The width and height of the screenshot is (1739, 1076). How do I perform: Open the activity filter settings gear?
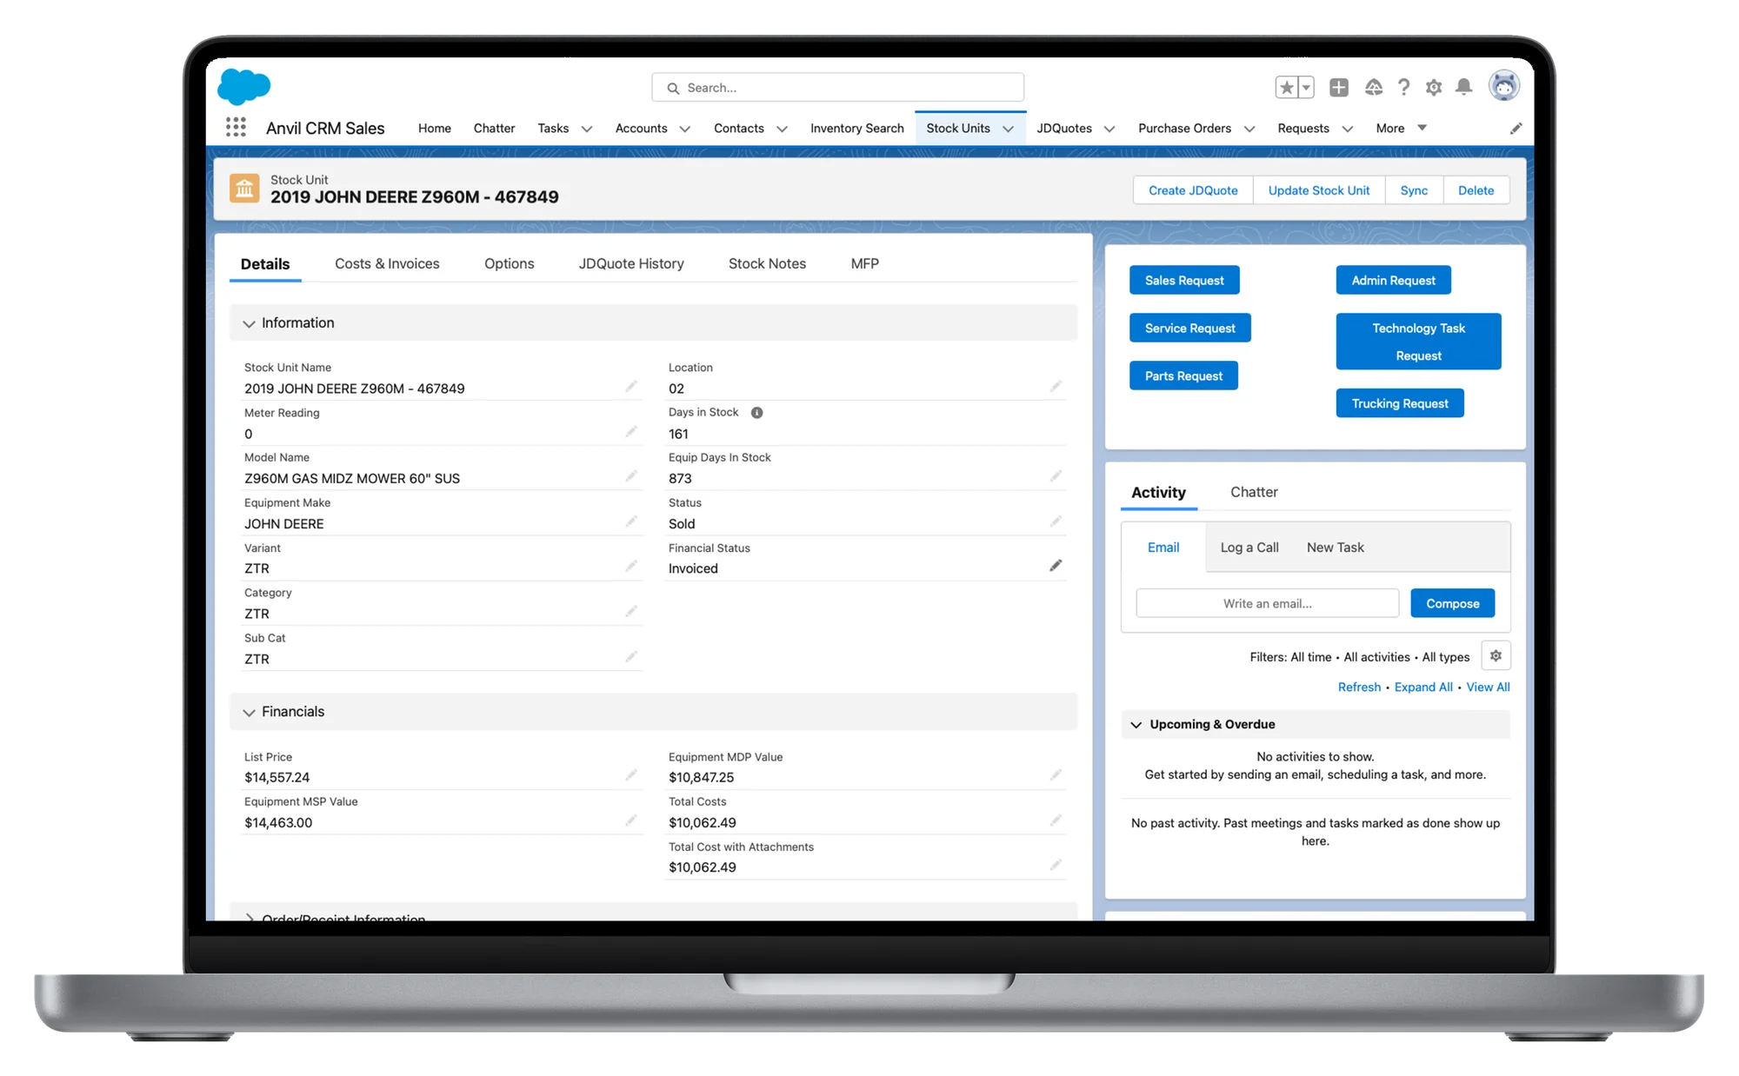tap(1496, 656)
